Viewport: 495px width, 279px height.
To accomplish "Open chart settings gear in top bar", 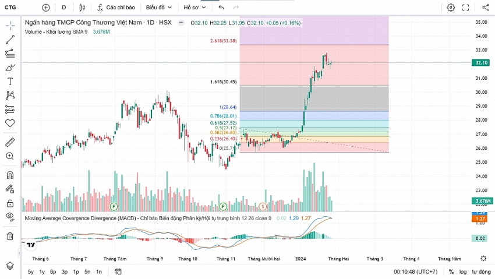I will 451,7.
